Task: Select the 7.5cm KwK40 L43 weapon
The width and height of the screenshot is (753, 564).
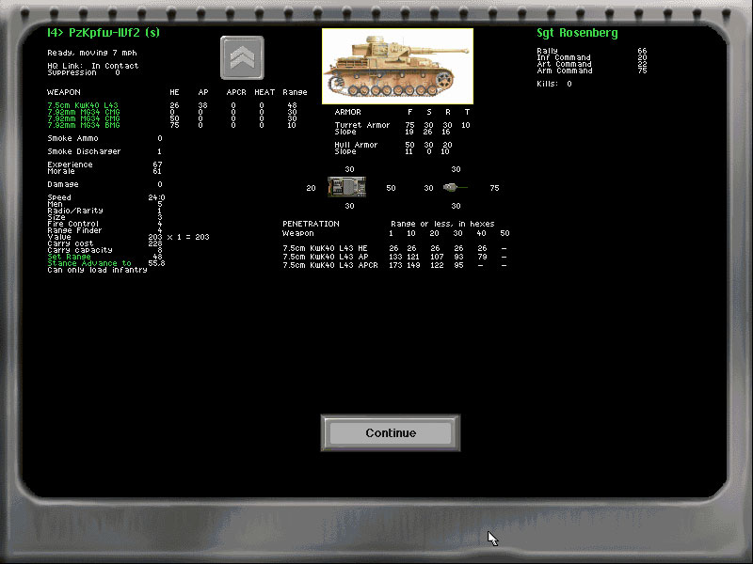Action: point(82,104)
